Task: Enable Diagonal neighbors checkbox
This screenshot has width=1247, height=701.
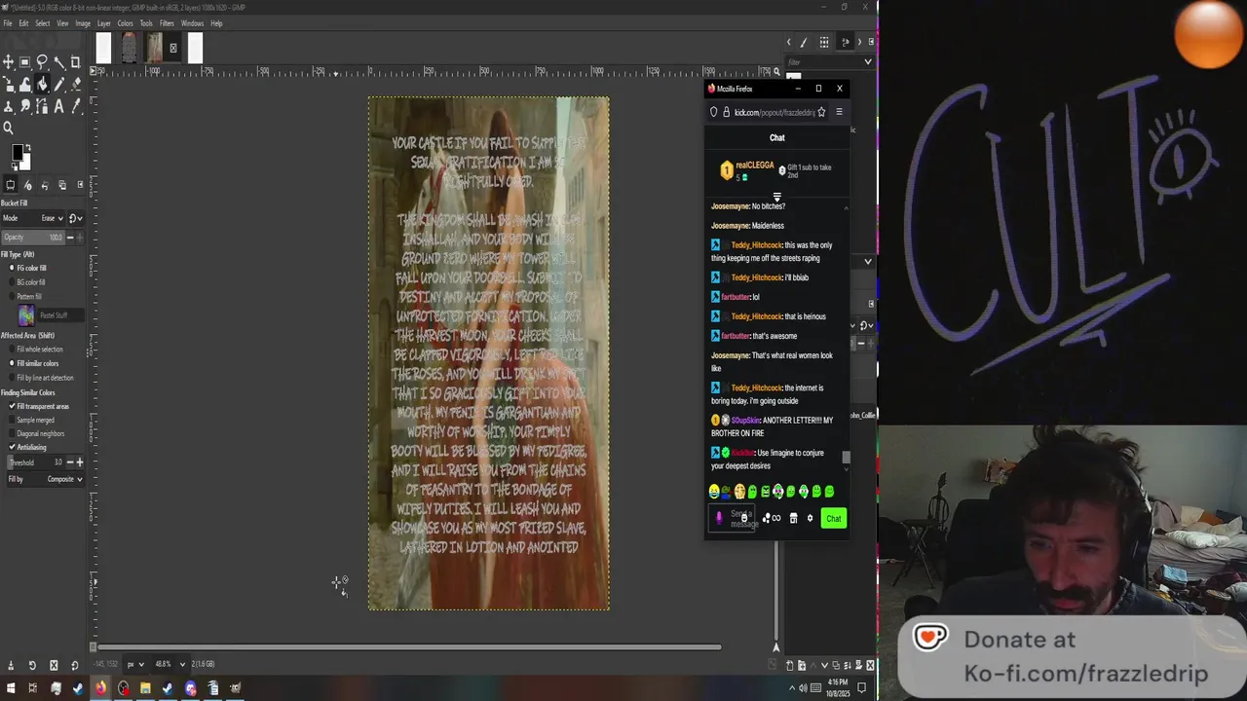Action: point(12,433)
